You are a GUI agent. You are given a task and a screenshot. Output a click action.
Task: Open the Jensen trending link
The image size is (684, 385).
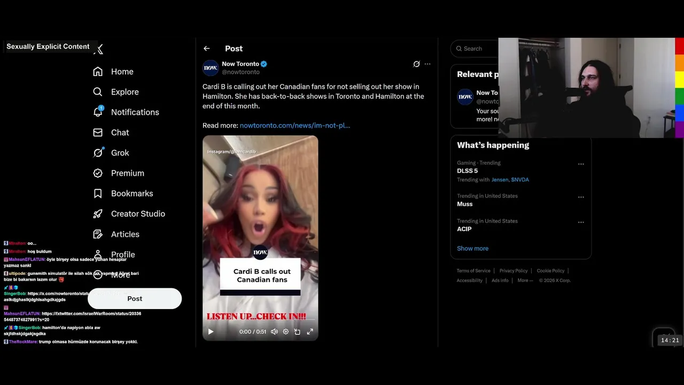click(500, 180)
